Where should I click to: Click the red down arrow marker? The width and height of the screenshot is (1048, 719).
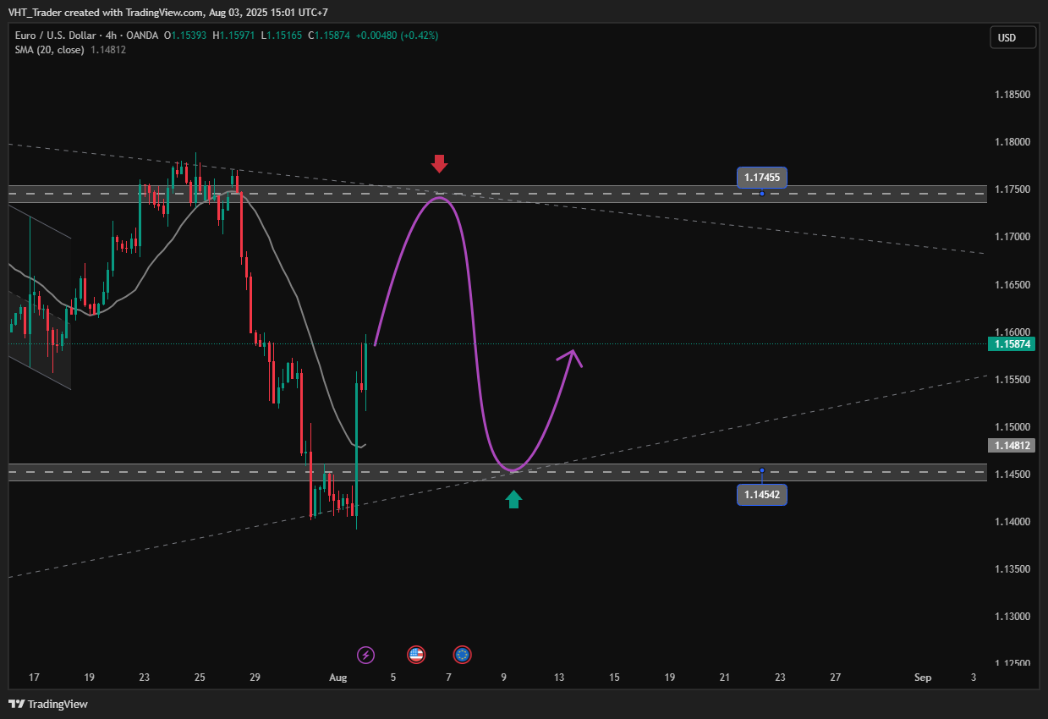click(438, 164)
